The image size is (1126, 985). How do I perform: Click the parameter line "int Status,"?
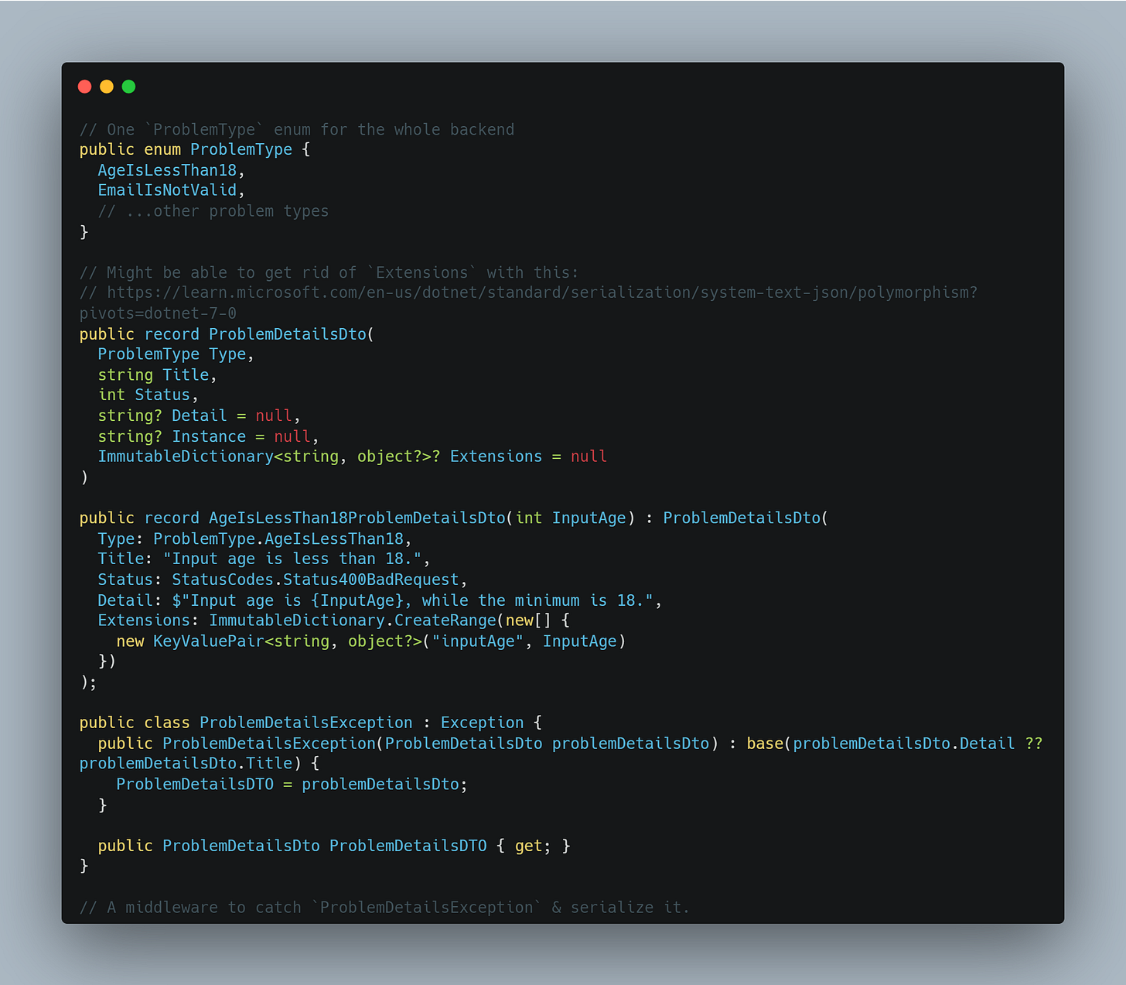point(148,395)
